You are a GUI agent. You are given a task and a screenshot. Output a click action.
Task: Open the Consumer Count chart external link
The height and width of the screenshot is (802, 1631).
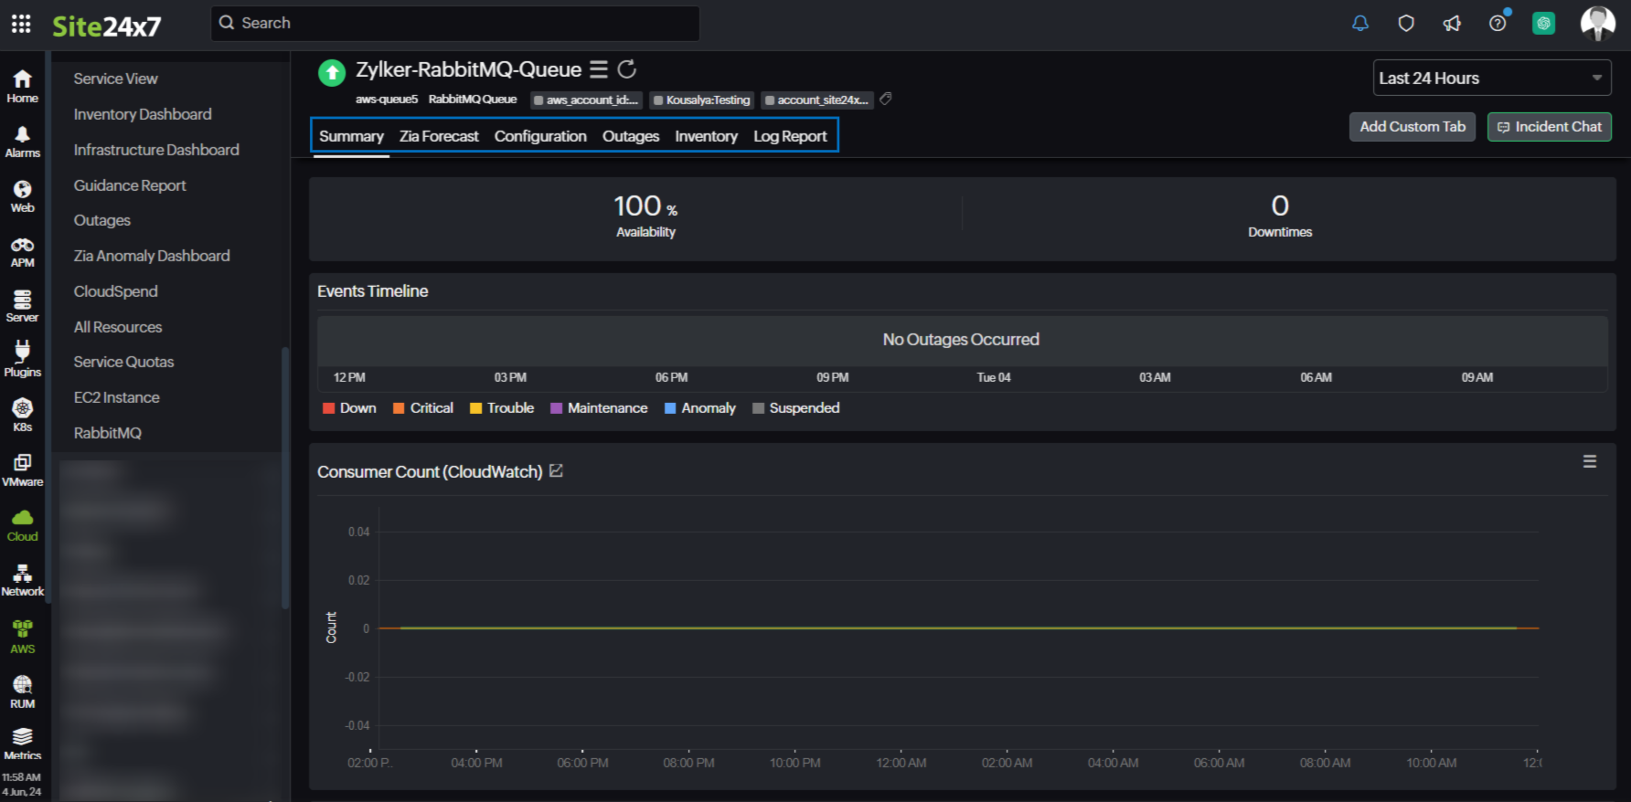pos(556,471)
